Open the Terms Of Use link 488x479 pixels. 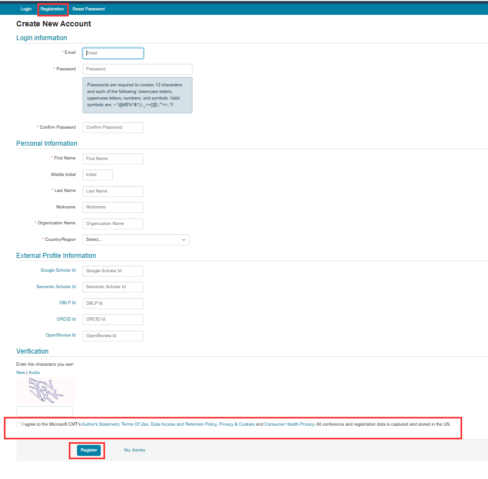pos(135,424)
